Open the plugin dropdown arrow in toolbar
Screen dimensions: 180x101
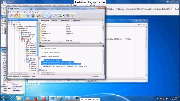click(x=63, y=16)
